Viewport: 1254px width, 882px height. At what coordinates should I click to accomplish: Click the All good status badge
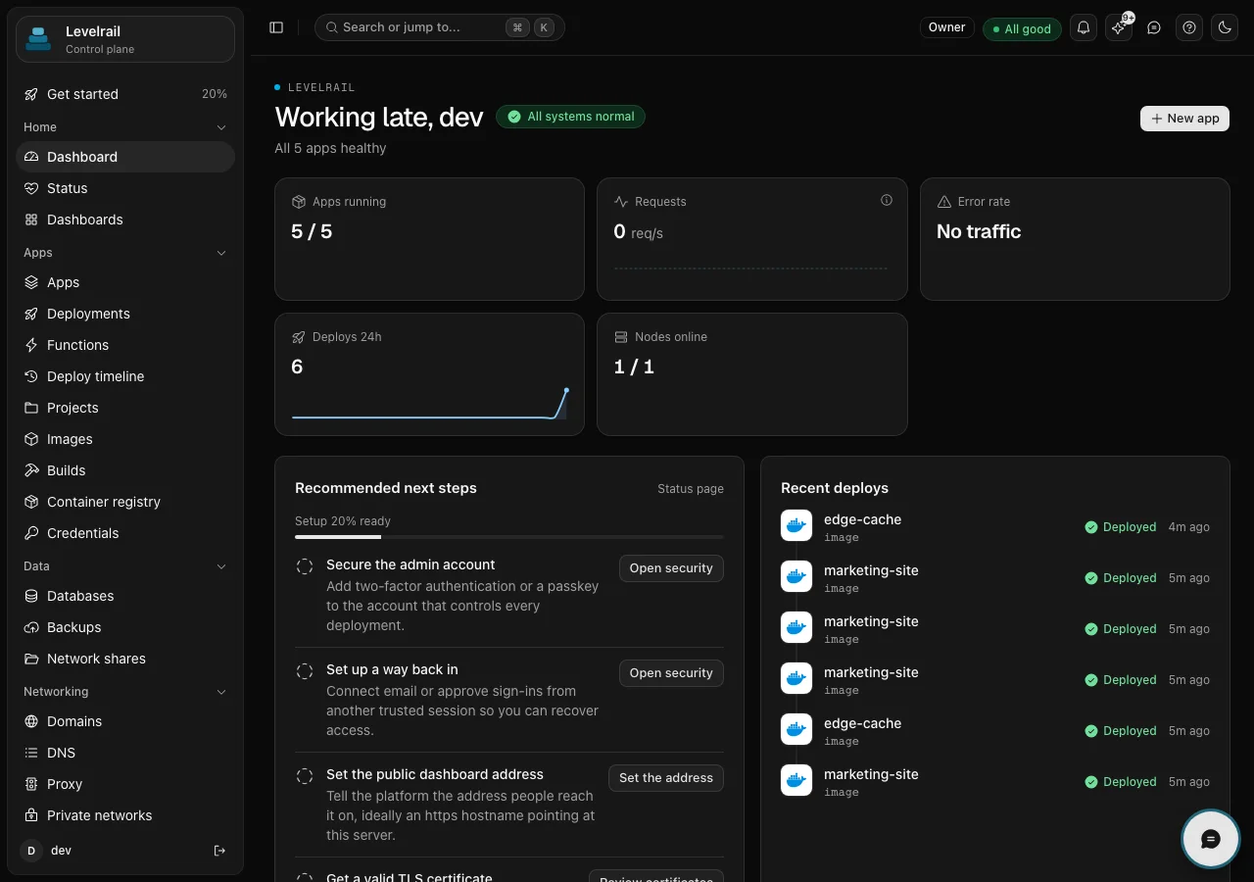[x=1022, y=28]
